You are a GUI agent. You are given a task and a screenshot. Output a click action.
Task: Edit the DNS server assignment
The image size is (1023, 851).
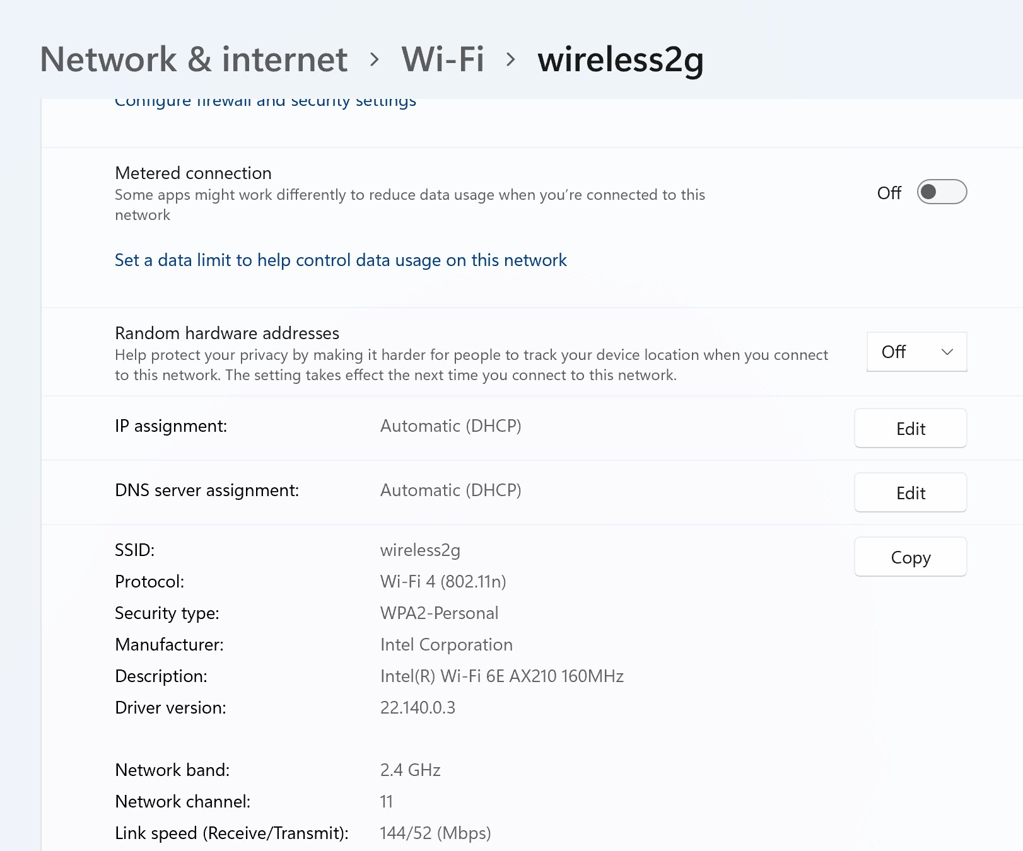[x=910, y=493]
